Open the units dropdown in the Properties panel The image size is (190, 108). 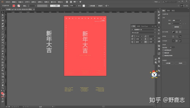[177, 20]
